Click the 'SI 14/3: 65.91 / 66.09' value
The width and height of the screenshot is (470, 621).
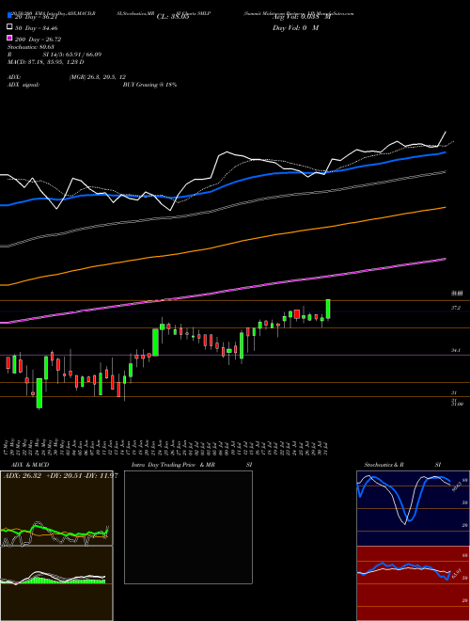click(72, 55)
